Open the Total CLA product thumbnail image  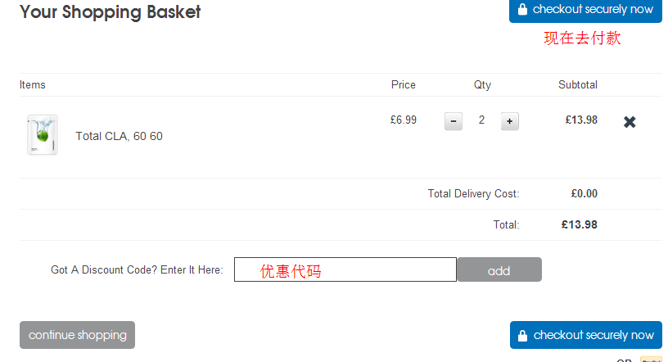pos(43,135)
